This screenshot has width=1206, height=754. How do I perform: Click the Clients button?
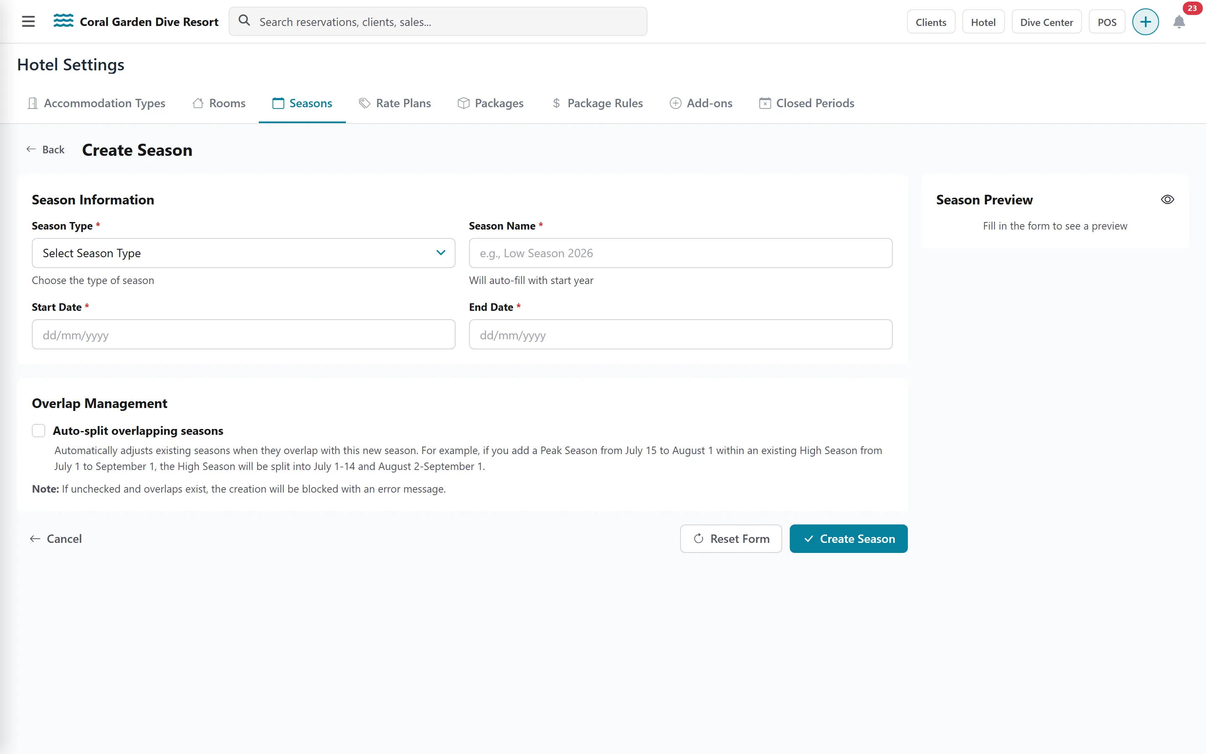(930, 22)
